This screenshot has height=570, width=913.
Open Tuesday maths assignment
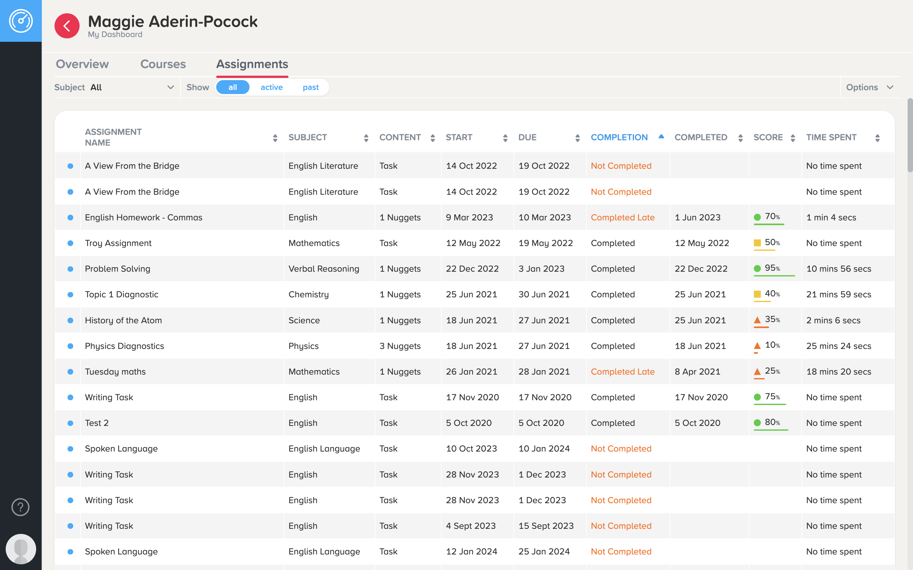pyautogui.click(x=115, y=372)
